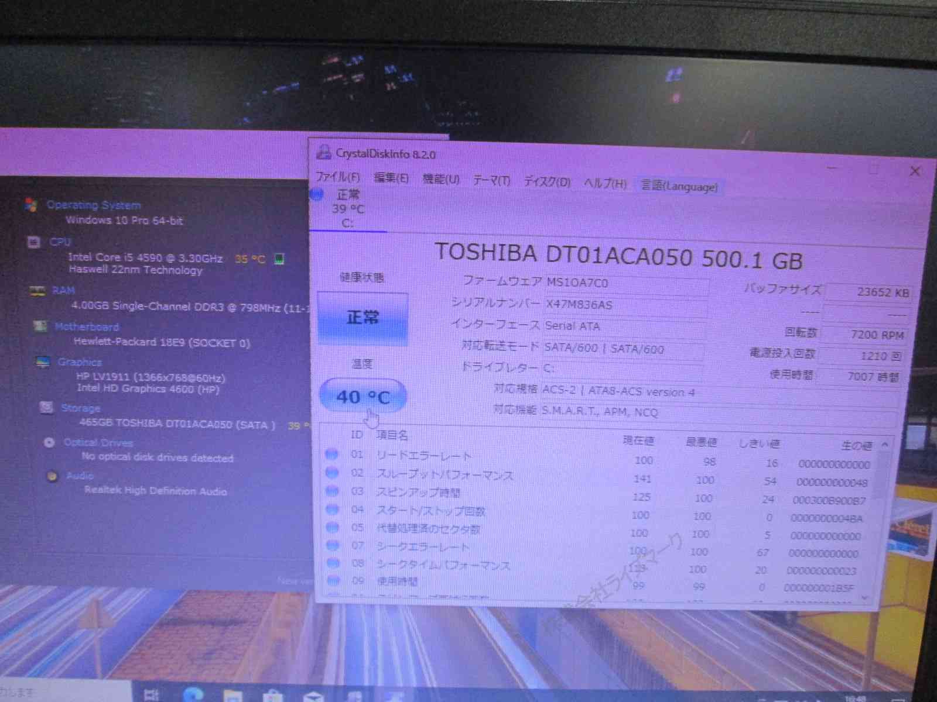
Task: Open the 言語(Language) menu
Action: (679, 187)
